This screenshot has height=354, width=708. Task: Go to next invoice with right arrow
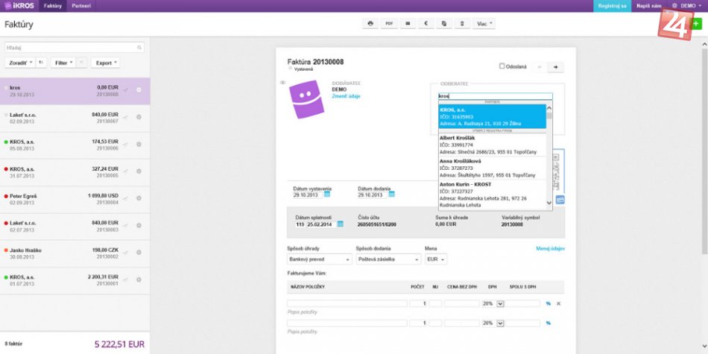pos(554,67)
